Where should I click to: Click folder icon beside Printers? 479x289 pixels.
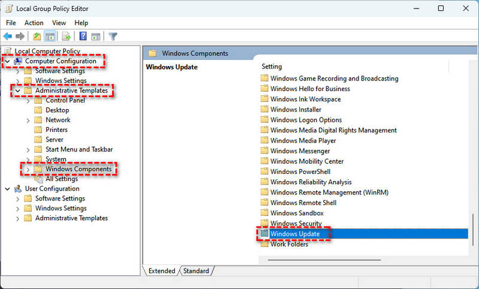coord(38,130)
